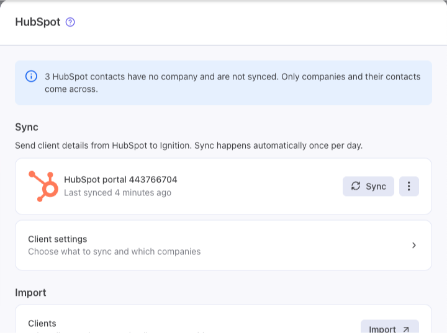Open the Client settings row
447x333 pixels.
click(223, 246)
